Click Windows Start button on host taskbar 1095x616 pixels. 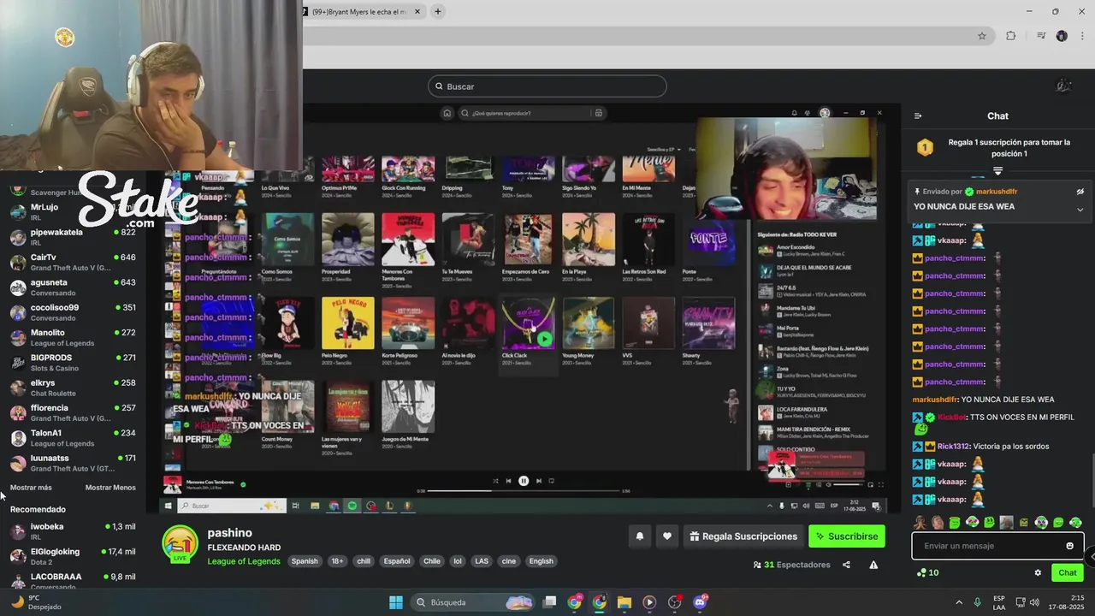[x=396, y=602]
